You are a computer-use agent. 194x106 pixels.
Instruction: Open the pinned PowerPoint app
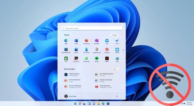[86, 41]
